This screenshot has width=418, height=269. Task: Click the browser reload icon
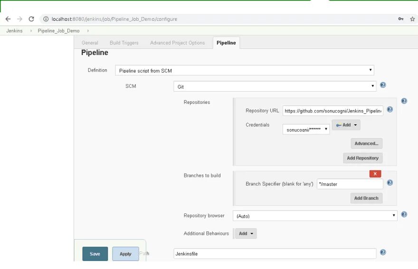click(31, 19)
